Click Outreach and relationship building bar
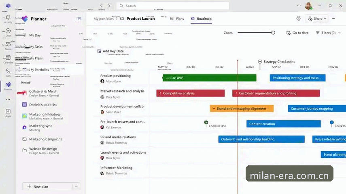The image size is (346, 194). 261,139
